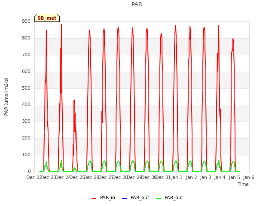Toggle the green PAR_out legend entry
The width and height of the screenshot is (275, 206).
tap(169, 197)
